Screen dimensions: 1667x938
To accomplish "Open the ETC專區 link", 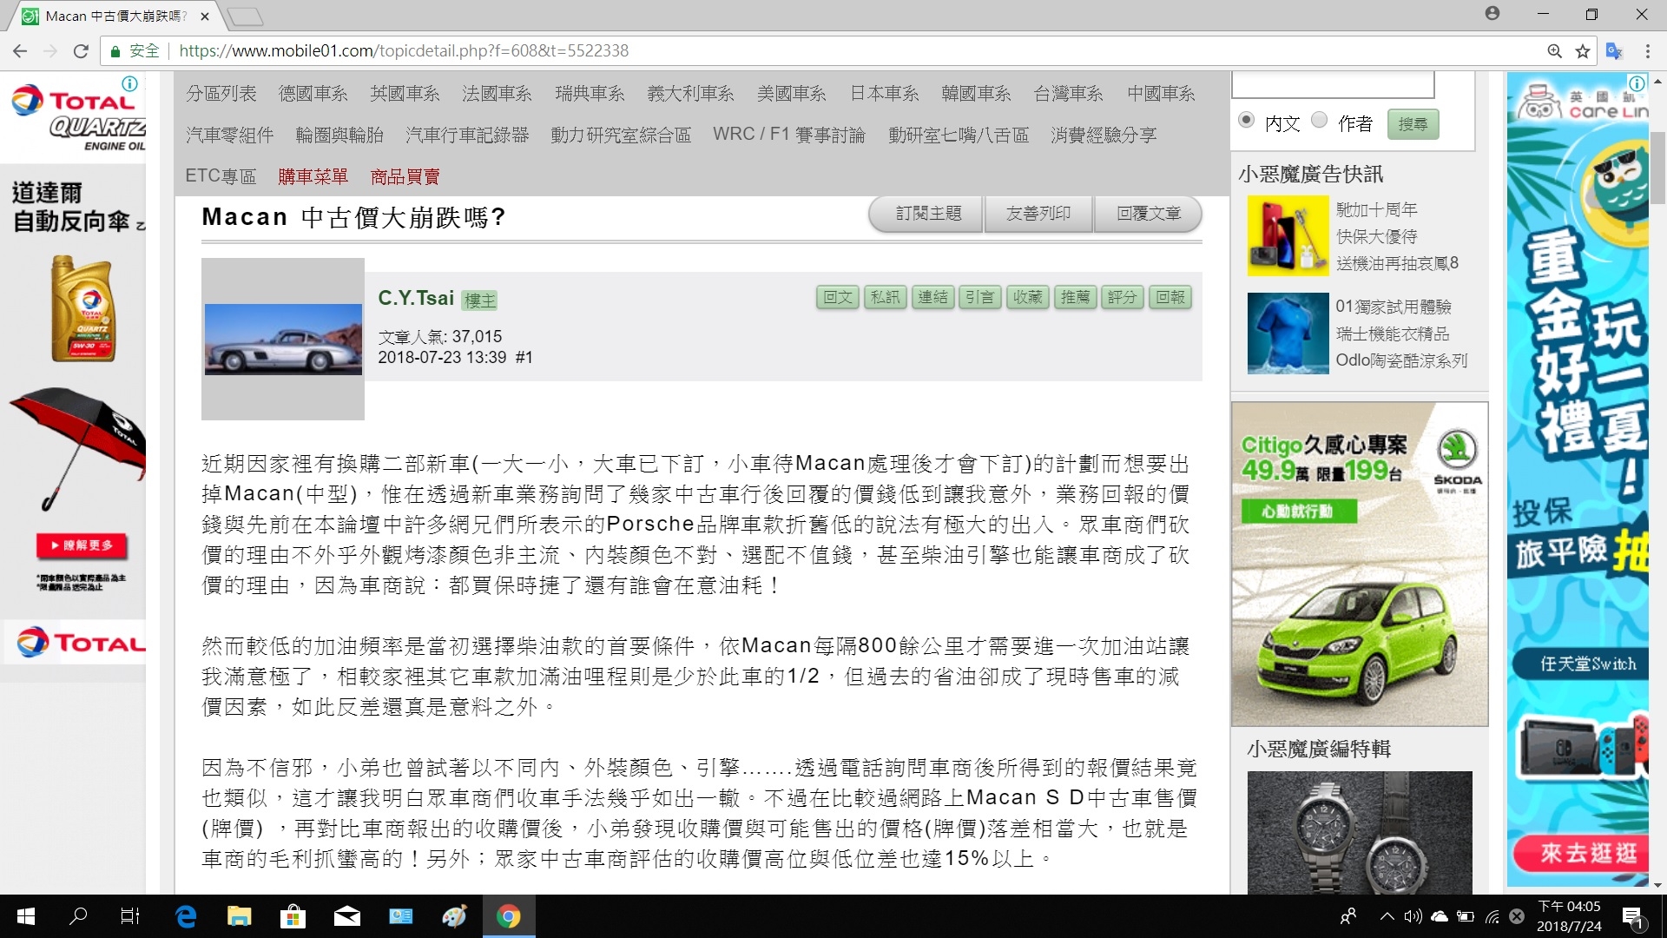I will pyautogui.click(x=221, y=177).
